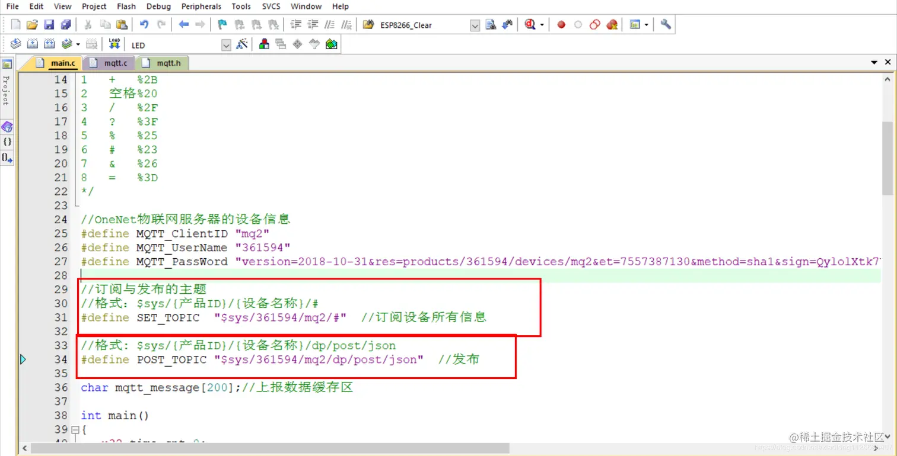Click the "int main()" line

click(115, 416)
